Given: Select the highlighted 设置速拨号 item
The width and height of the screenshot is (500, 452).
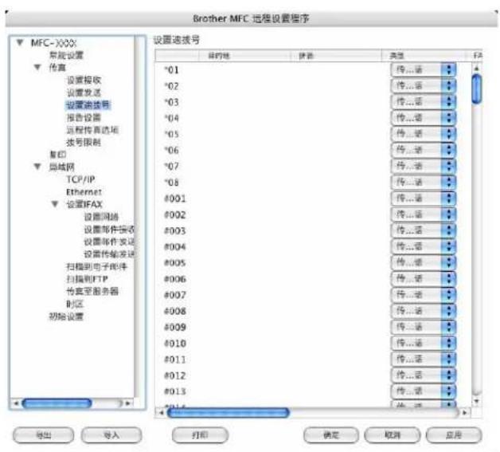Looking at the screenshot, I should coord(88,105).
